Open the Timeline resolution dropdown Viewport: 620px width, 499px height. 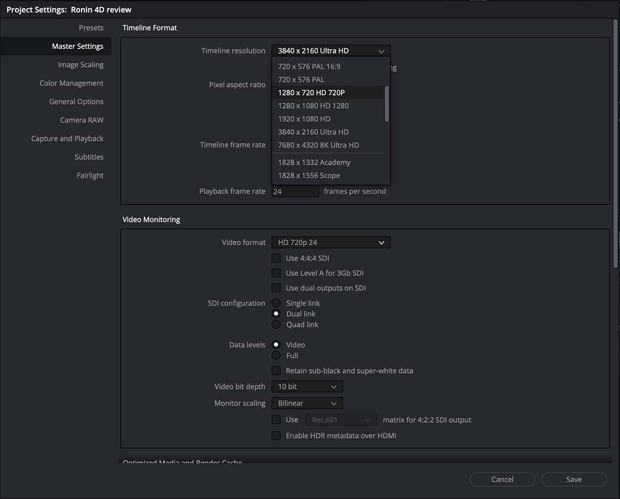click(x=331, y=51)
